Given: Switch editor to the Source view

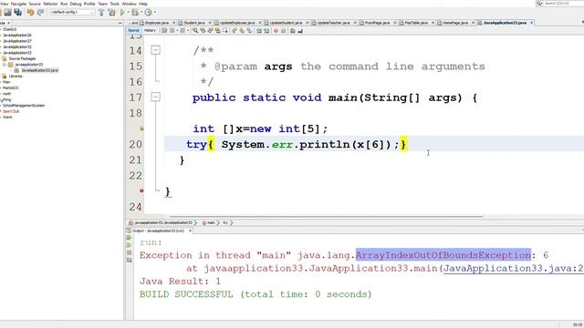Looking at the screenshot, I should [133, 30].
